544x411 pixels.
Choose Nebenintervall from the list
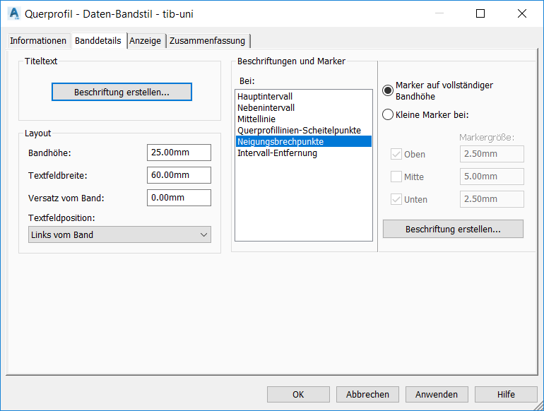pos(266,107)
